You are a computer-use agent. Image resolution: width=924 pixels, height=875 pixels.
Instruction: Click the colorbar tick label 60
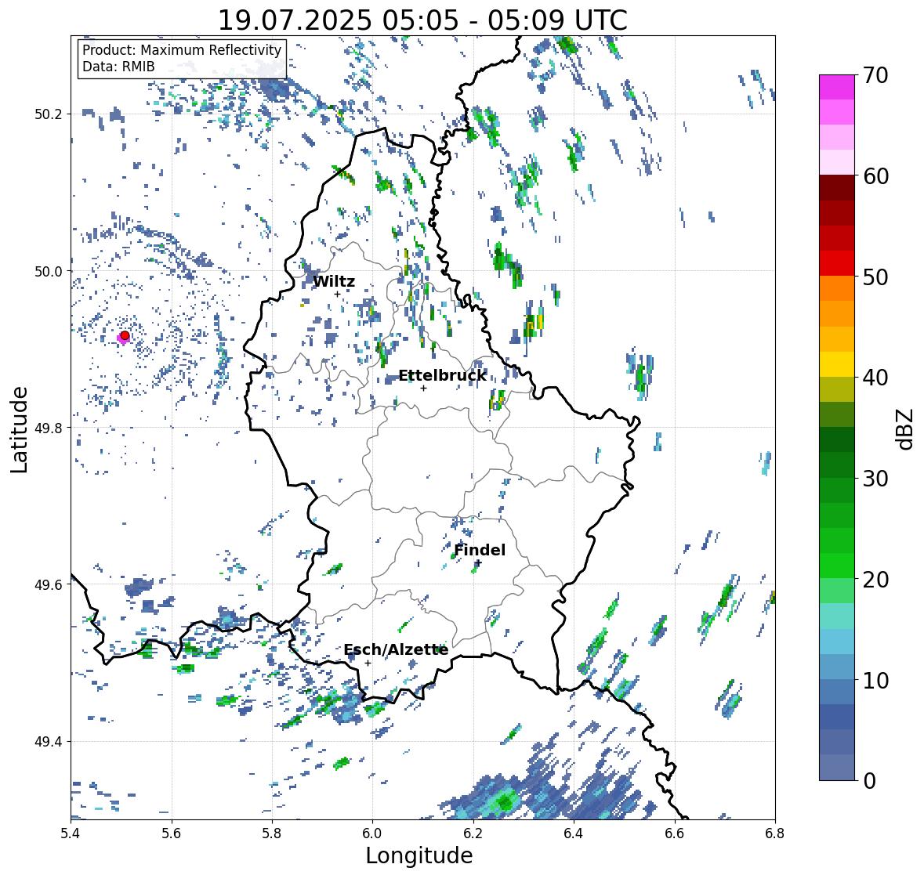coord(875,176)
